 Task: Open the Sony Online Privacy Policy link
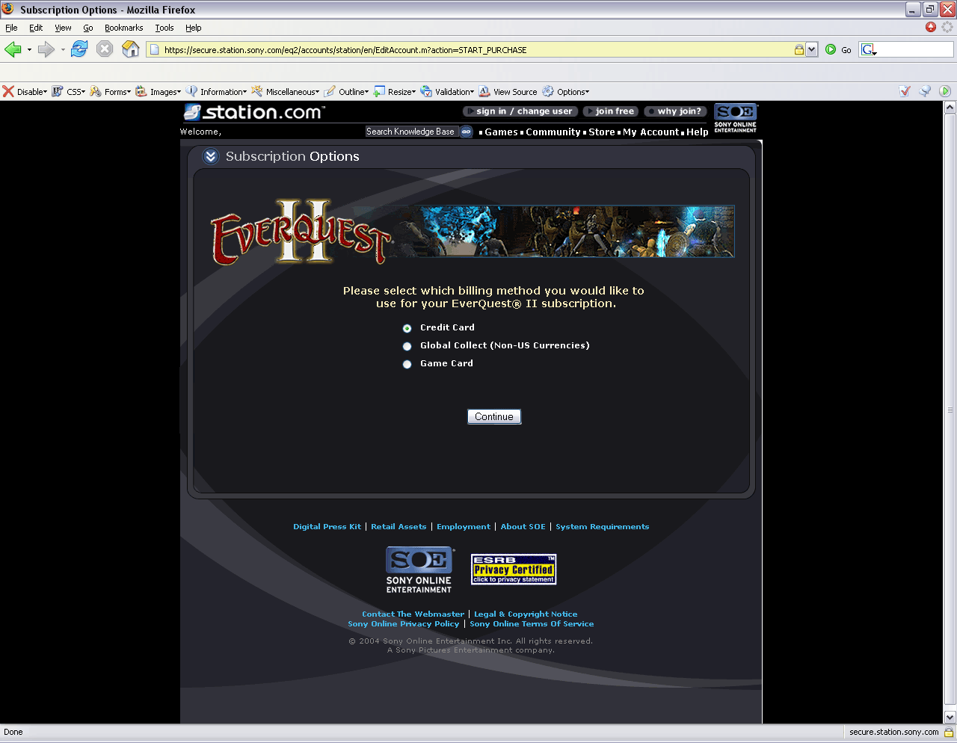coord(403,624)
